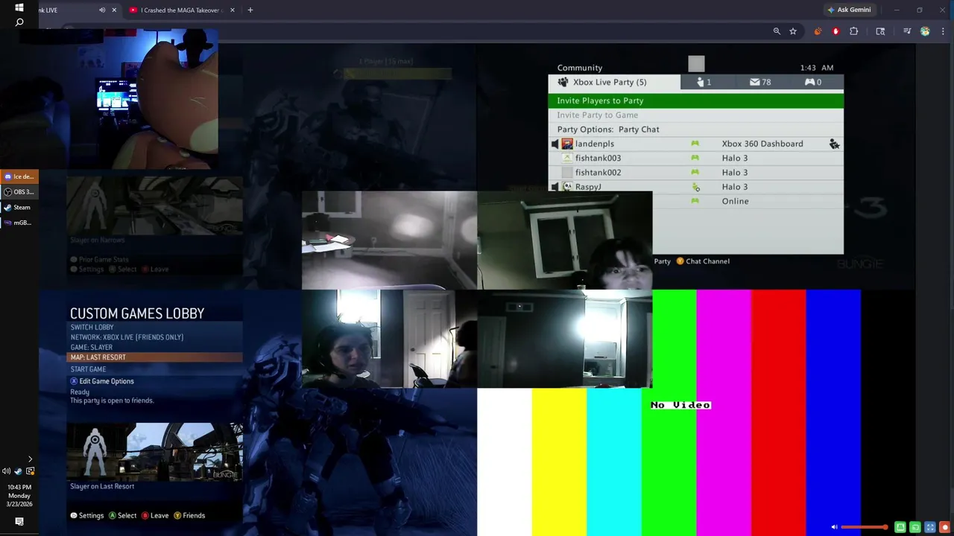Viewport: 954px width, 536px height.
Task: Select Invite Players to Party
Action: (x=696, y=100)
